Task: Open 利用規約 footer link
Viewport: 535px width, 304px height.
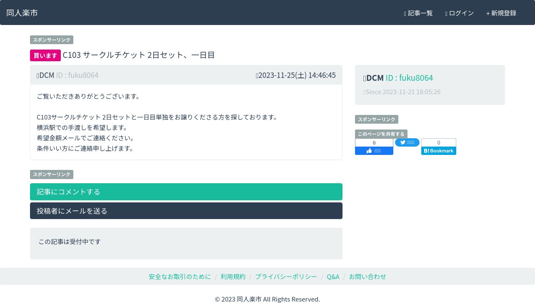Action: [233, 277]
